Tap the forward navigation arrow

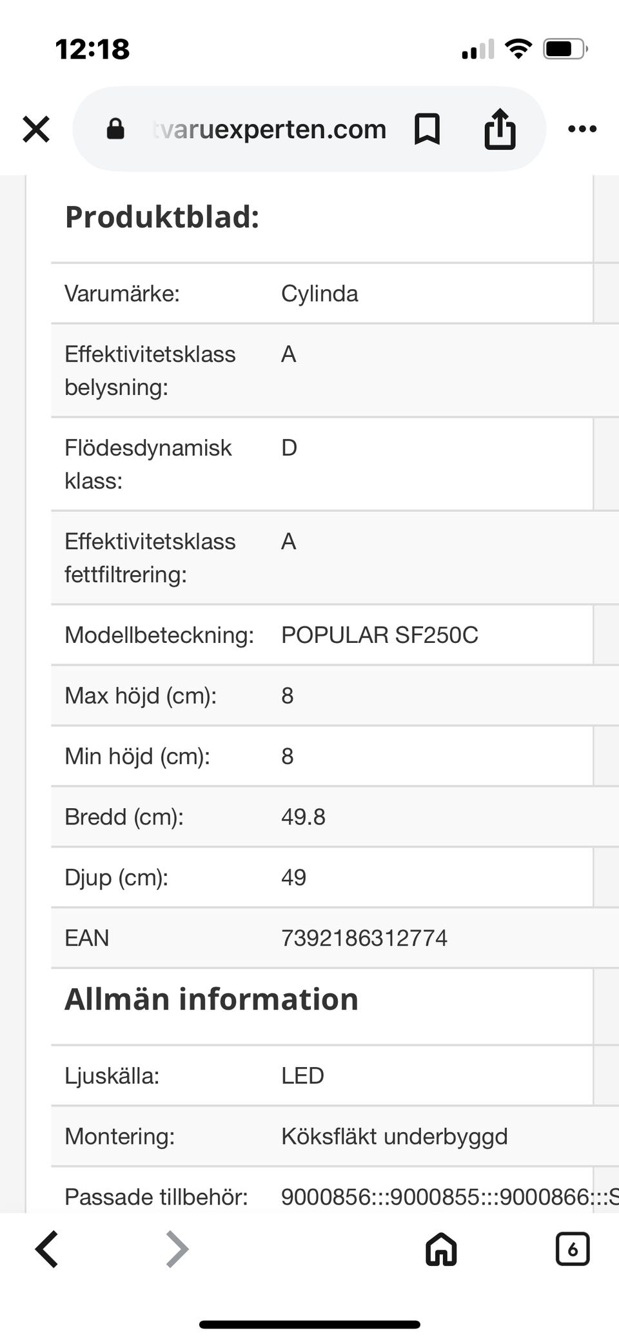tap(177, 1249)
